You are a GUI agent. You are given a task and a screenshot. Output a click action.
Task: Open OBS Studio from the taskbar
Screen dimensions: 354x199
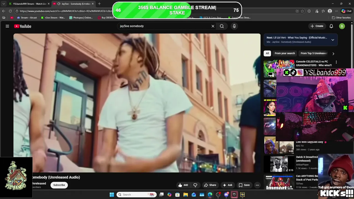[x=218, y=195]
